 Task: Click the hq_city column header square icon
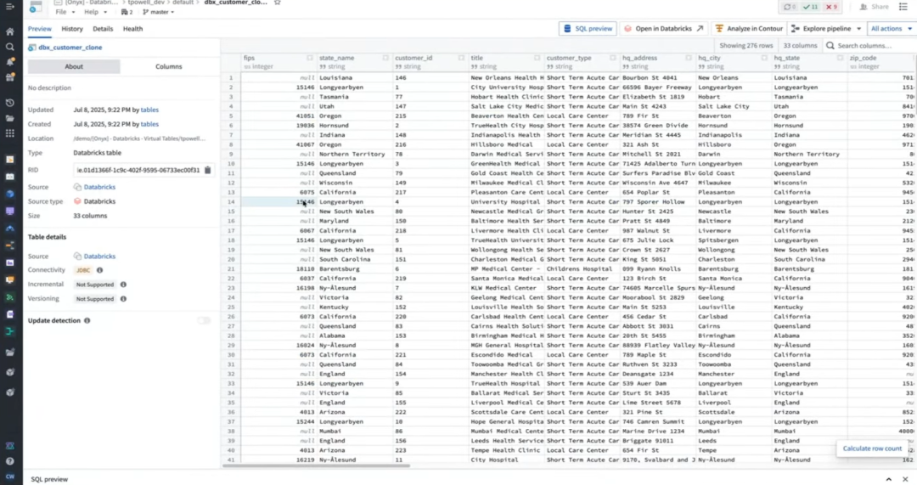tap(764, 58)
